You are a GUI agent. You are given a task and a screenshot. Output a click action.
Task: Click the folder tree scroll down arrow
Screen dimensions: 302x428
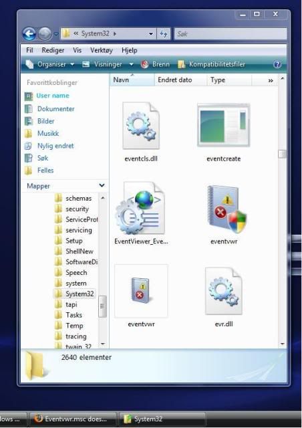(x=103, y=344)
